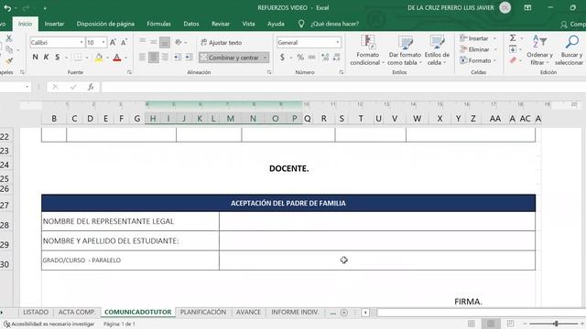Open Dar formato como tabla gallery

405,50
